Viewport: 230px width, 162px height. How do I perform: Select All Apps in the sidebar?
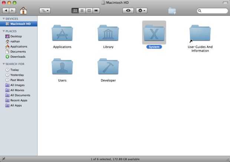point(19,106)
